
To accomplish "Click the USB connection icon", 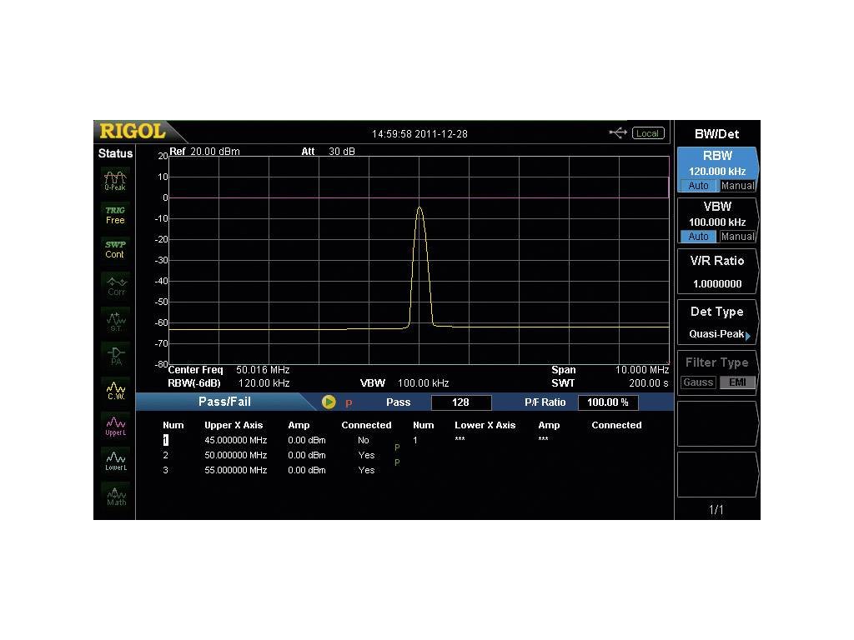I will [618, 133].
